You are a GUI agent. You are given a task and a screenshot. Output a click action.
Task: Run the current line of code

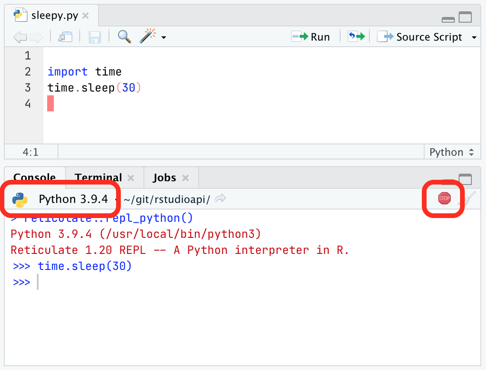311,36
